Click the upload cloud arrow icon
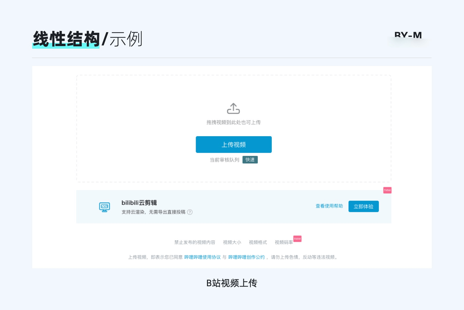 233,108
